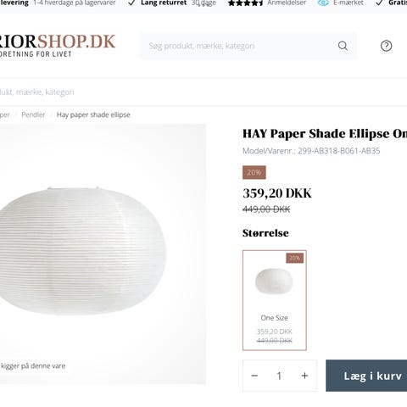Image resolution: width=407 pixels, height=407 pixels.
Task: Increase quantity with the plus icon
Action: coord(304,376)
